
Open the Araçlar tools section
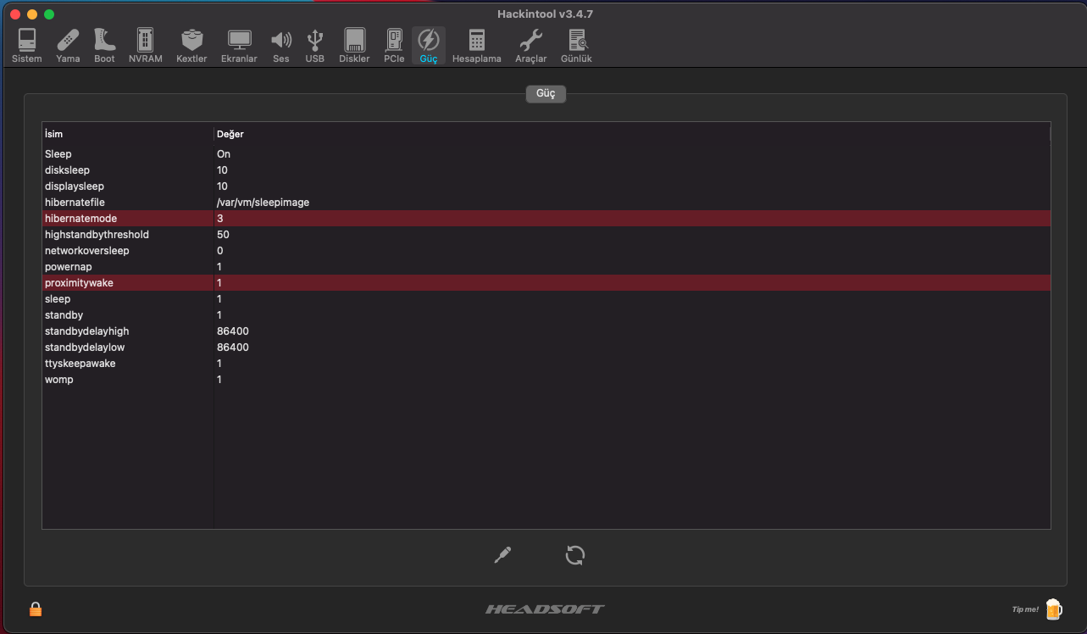tap(531, 45)
